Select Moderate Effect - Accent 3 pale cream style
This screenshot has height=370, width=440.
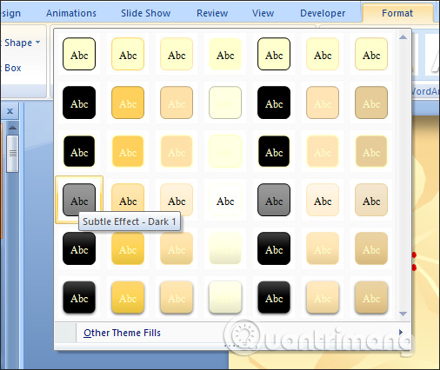click(x=225, y=248)
